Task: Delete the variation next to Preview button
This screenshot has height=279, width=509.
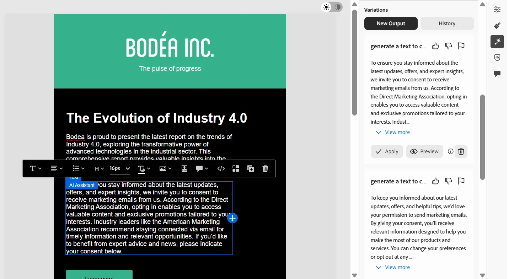Action: [x=461, y=151]
